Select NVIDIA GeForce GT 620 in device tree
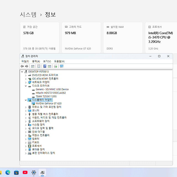 click(x=49, y=103)
